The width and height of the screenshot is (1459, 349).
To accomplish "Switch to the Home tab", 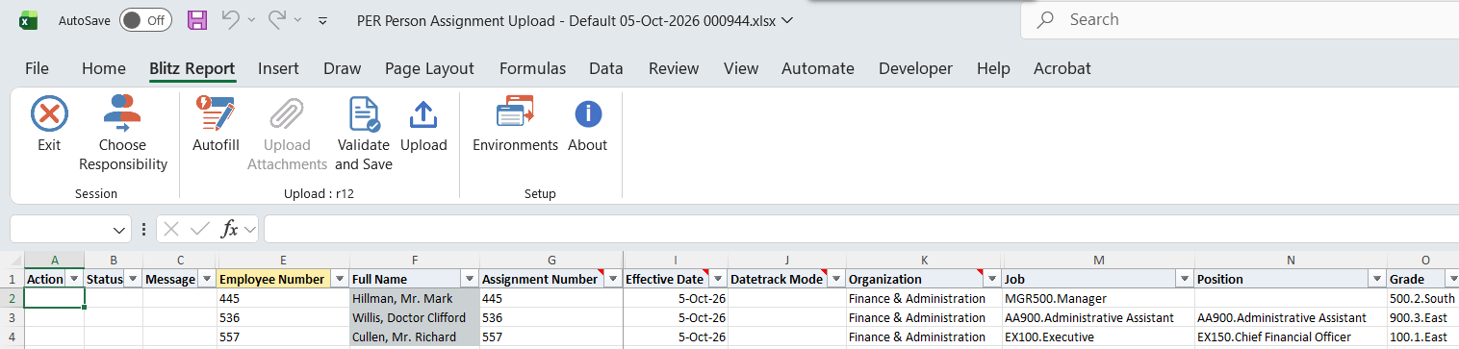I will [104, 68].
